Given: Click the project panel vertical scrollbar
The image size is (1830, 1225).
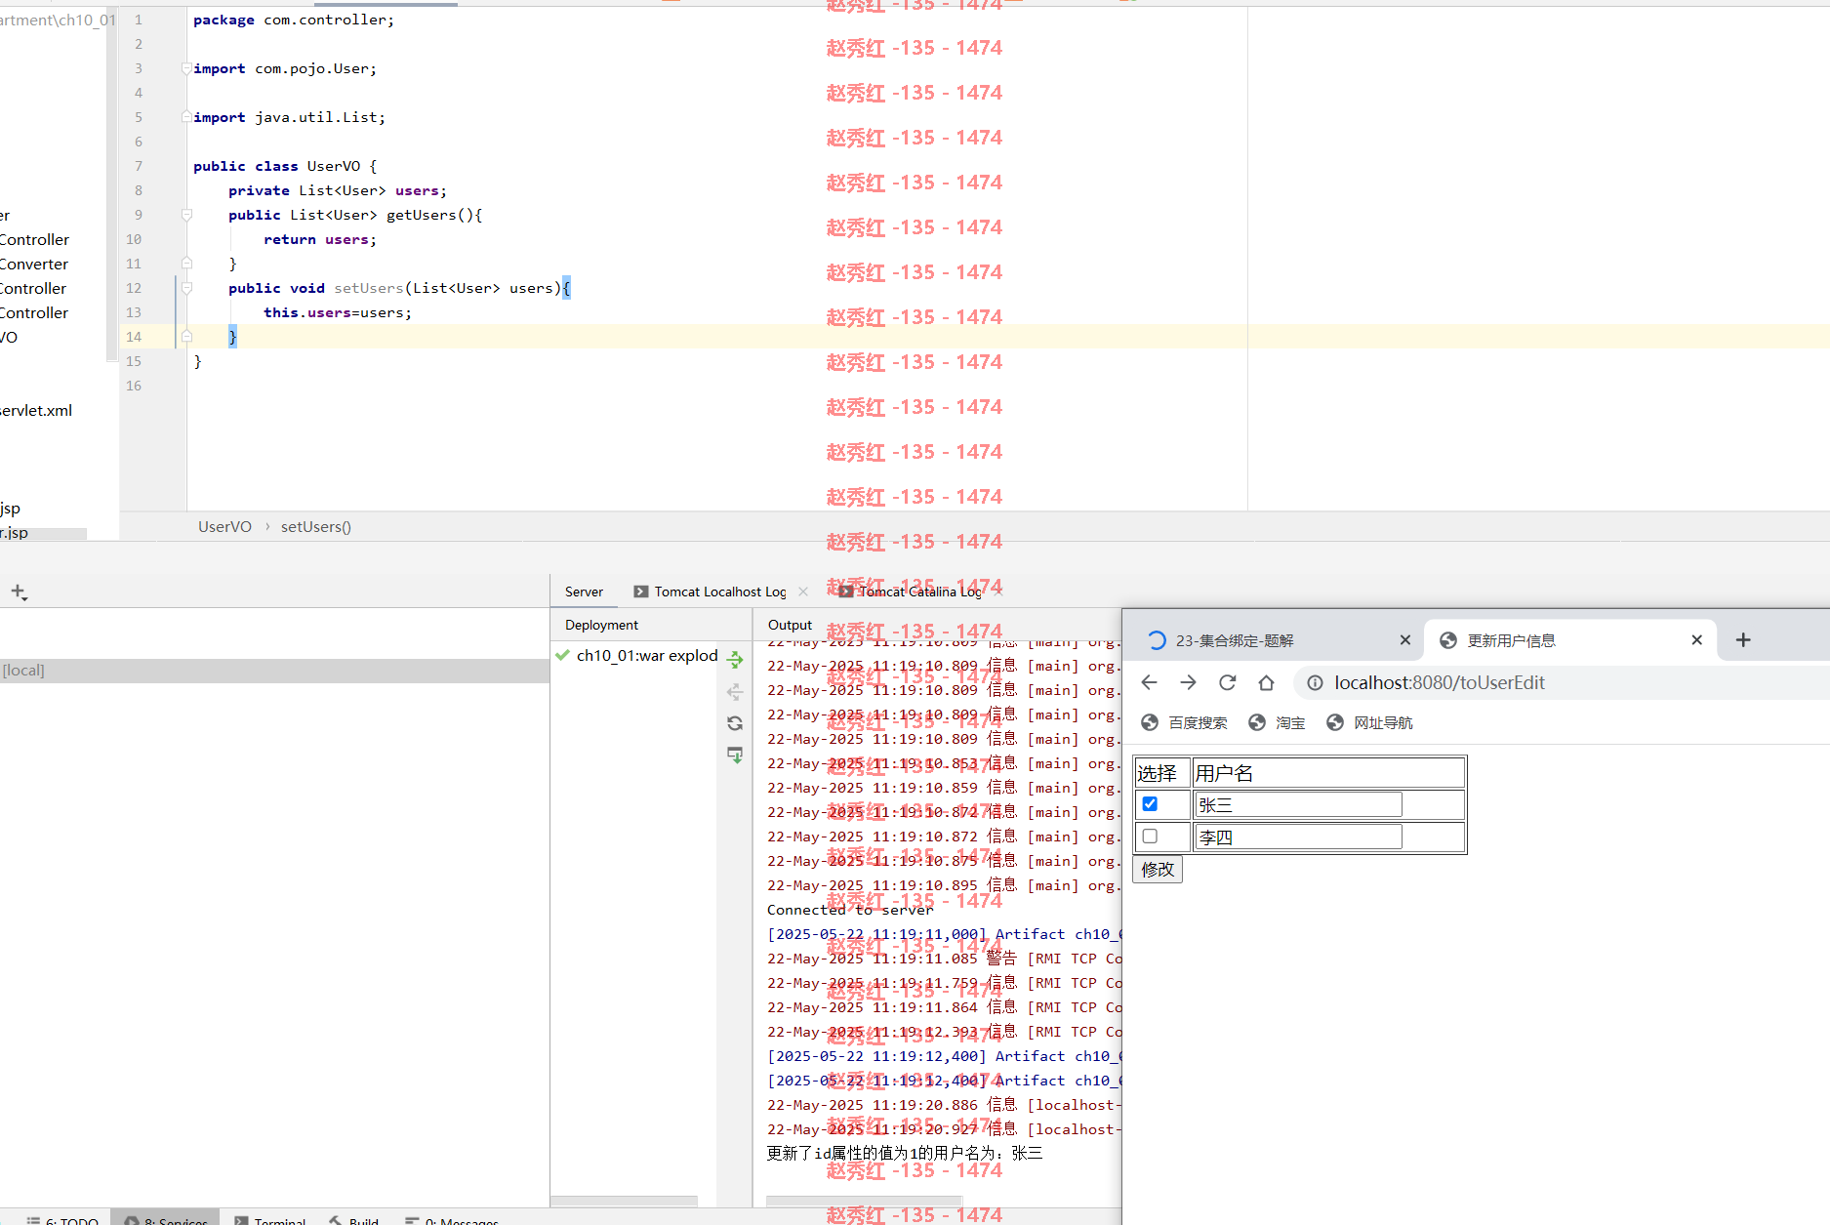Looking at the screenshot, I should (x=111, y=185).
